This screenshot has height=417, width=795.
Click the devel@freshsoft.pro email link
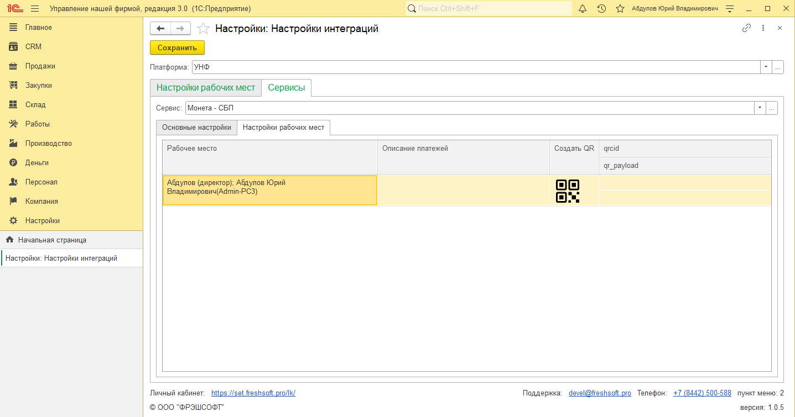pos(600,393)
